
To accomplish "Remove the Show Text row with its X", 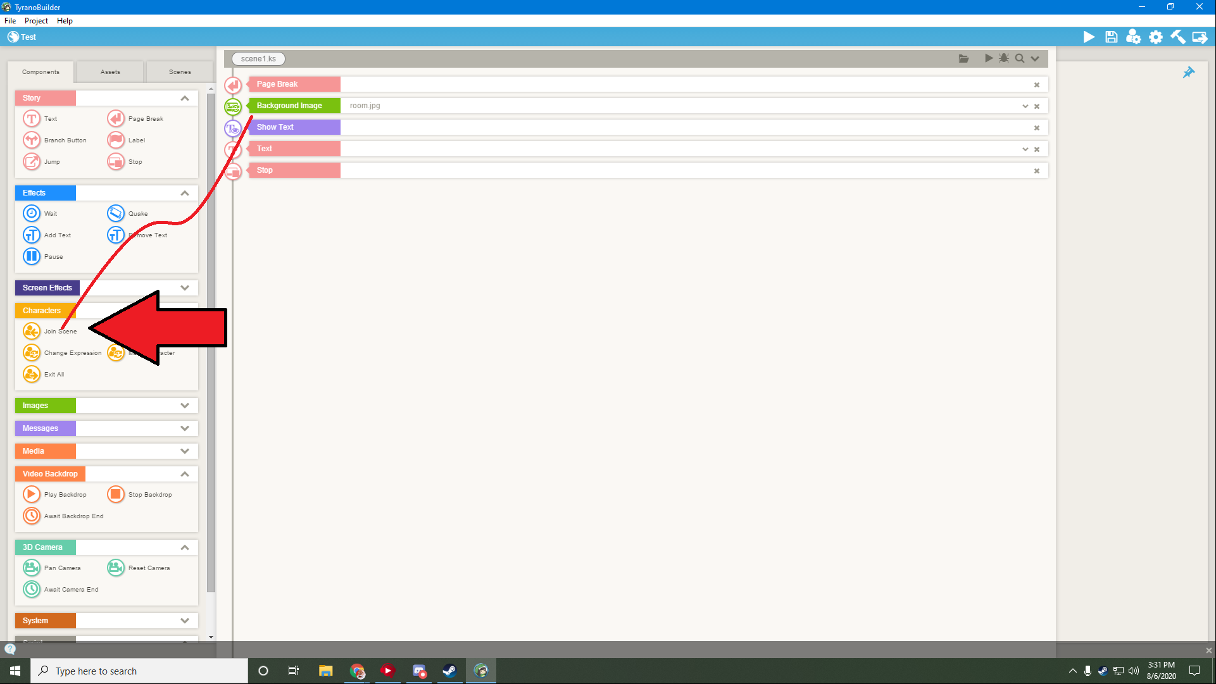I will pos(1036,127).
